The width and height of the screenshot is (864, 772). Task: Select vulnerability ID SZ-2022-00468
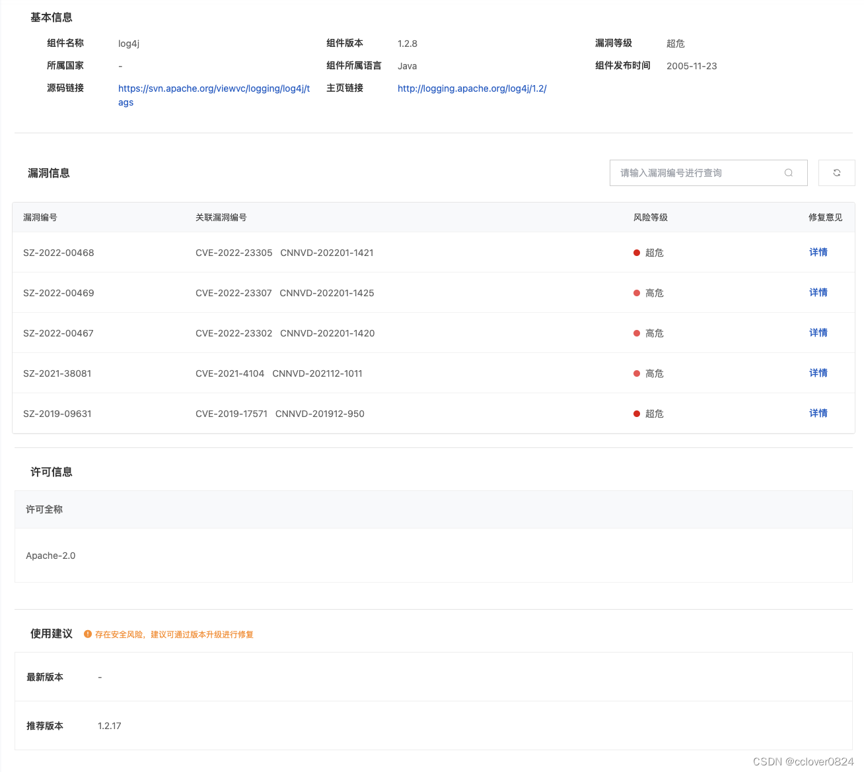click(x=59, y=253)
